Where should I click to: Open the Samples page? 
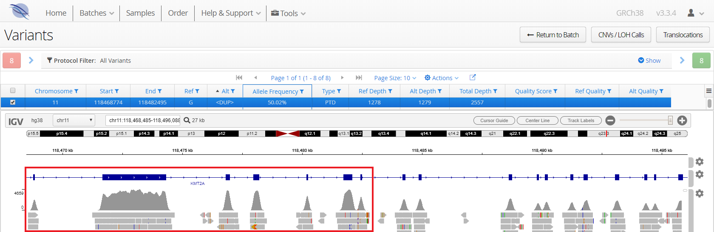point(140,13)
